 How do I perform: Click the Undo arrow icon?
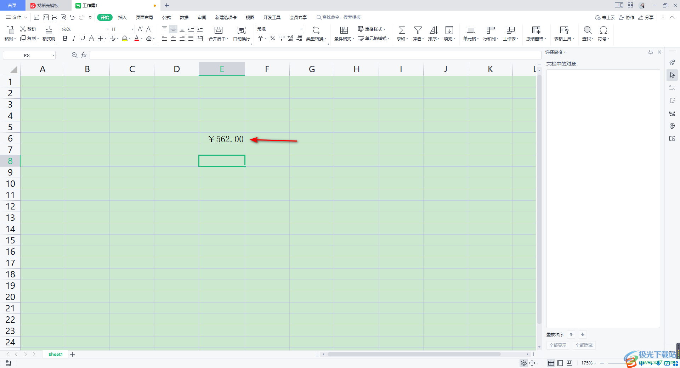[72, 17]
